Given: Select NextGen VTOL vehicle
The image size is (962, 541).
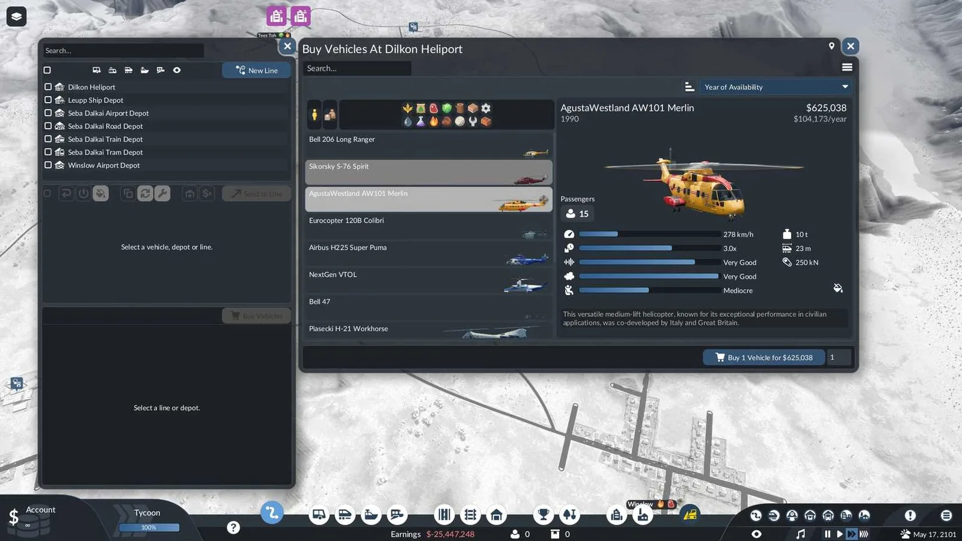Looking at the screenshot, I should point(429,281).
